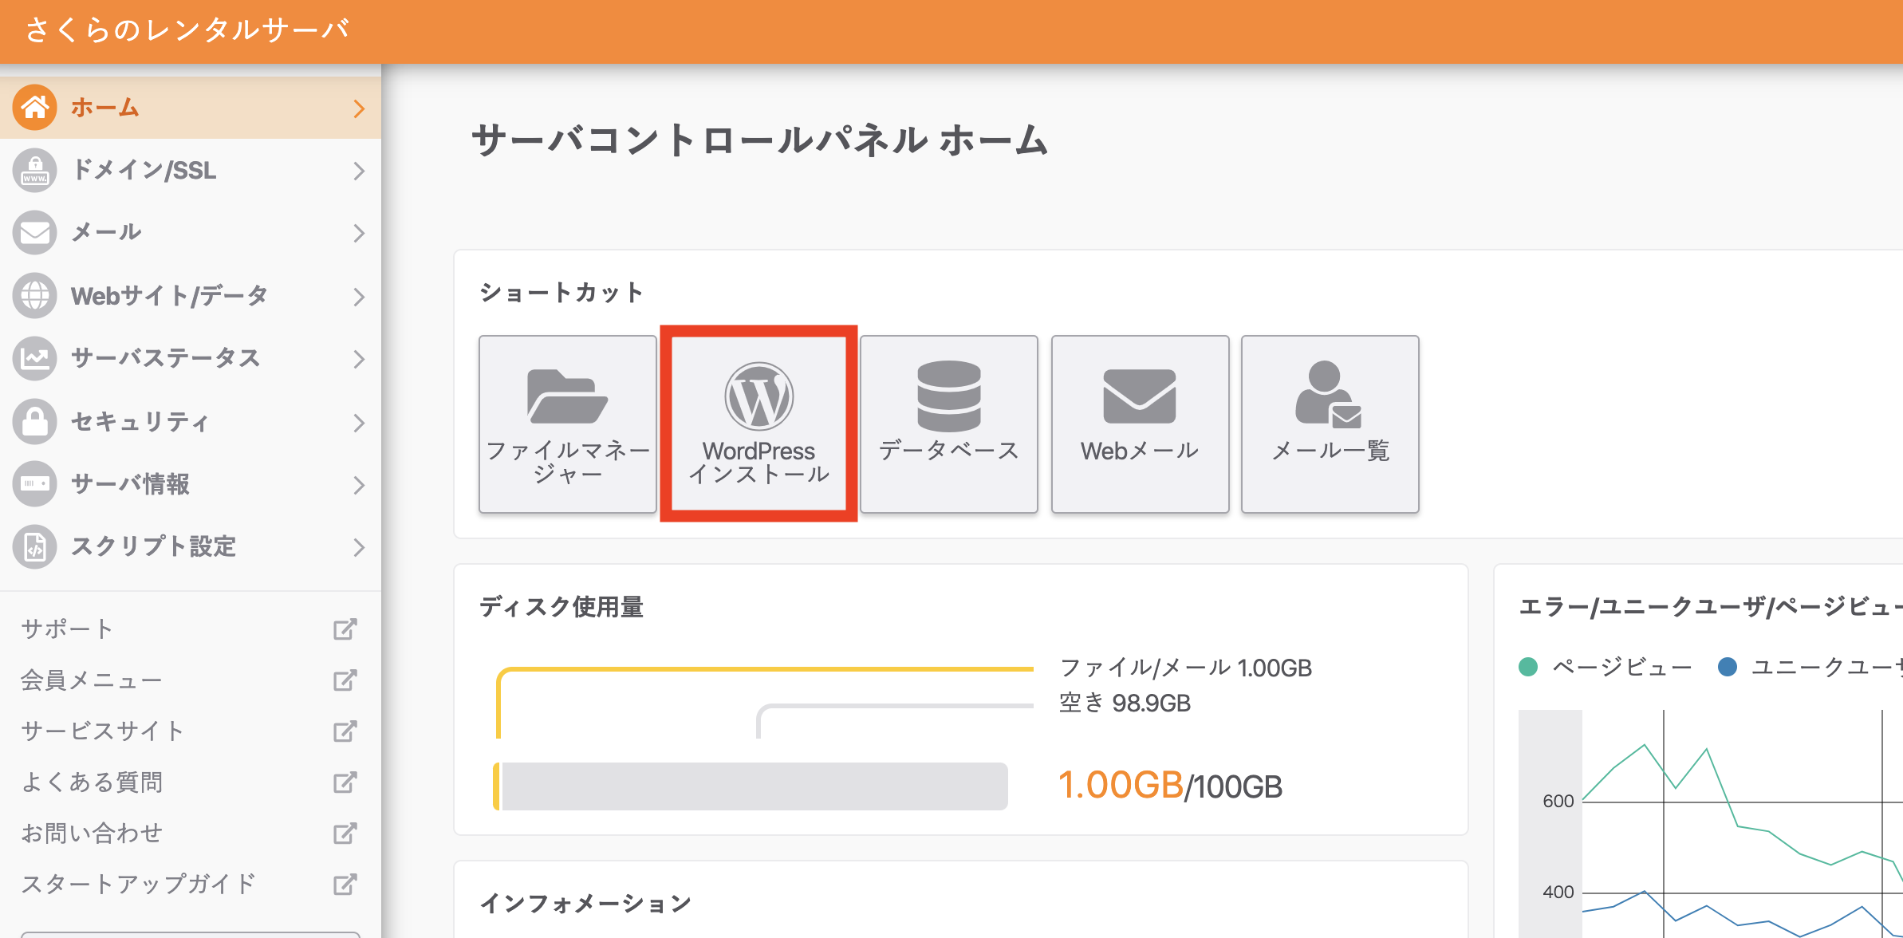The height and width of the screenshot is (938, 1903).
Task: Click the インフォメーション heading
Action: point(585,904)
